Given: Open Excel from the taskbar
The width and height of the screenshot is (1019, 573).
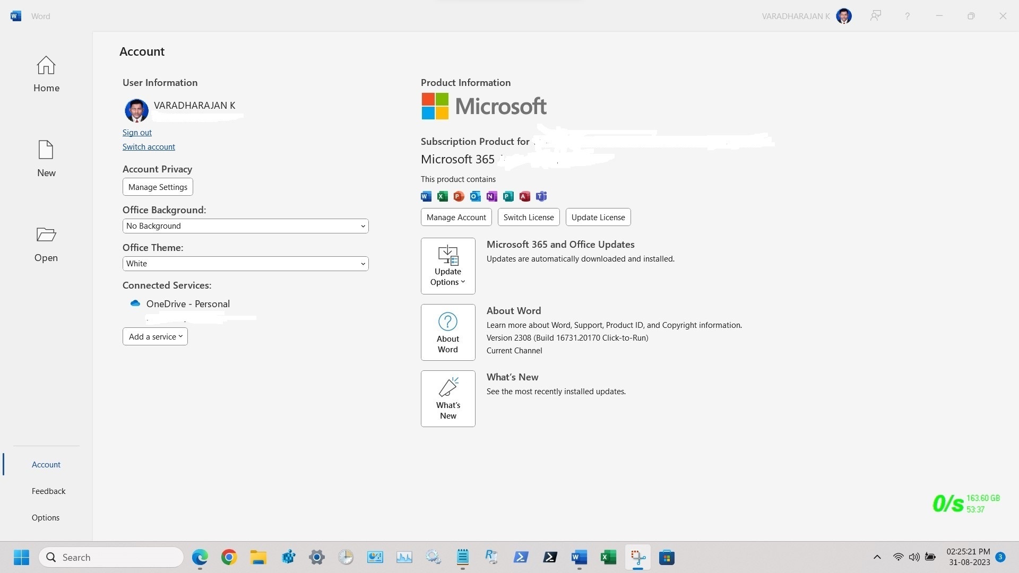Looking at the screenshot, I should (608, 557).
